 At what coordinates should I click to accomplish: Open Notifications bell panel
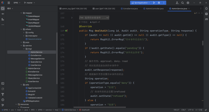206,8
